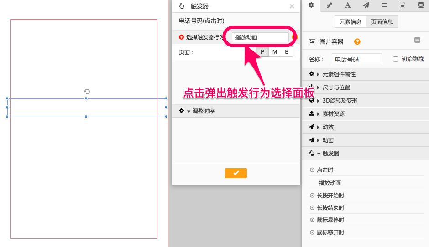Toggle page option M
Viewport: 429px width, 247px height.
tap(274, 51)
